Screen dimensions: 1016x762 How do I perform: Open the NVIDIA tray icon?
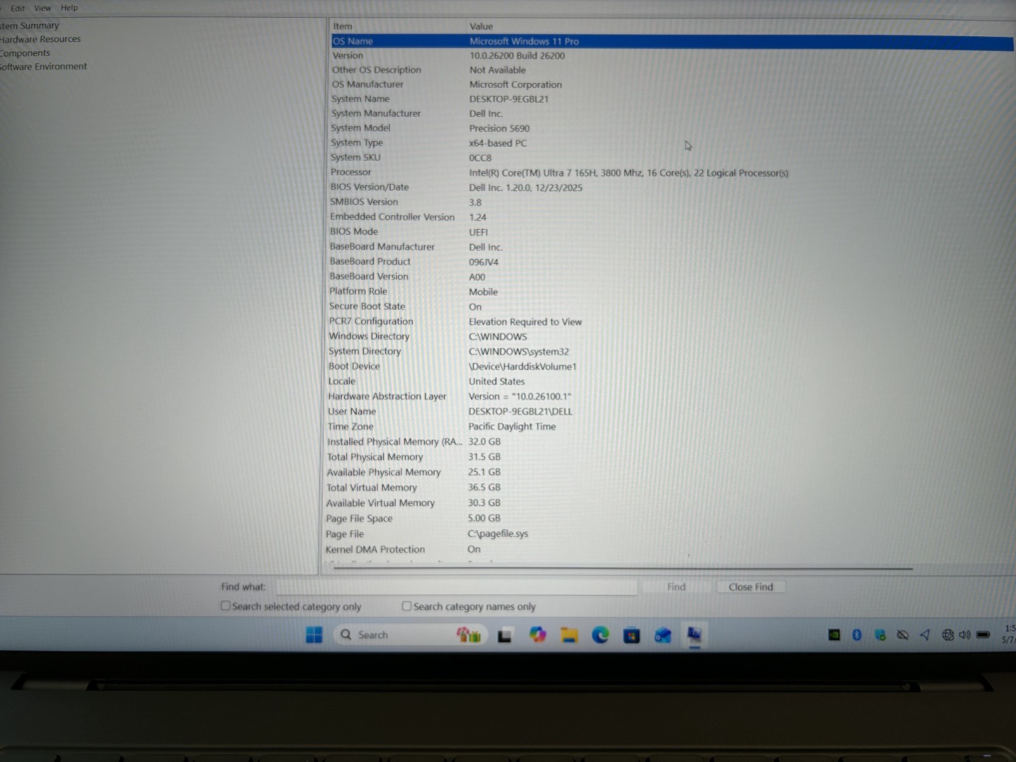tap(834, 634)
